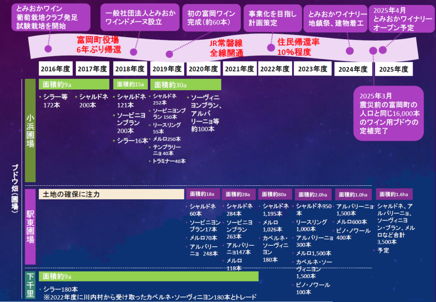This screenshot has width=436, height=302.
Task: Select the 面積約9a bar in the 下千里 row
Action: click(149, 276)
